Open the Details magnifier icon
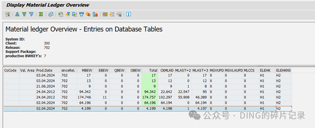 (x=8, y=14)
